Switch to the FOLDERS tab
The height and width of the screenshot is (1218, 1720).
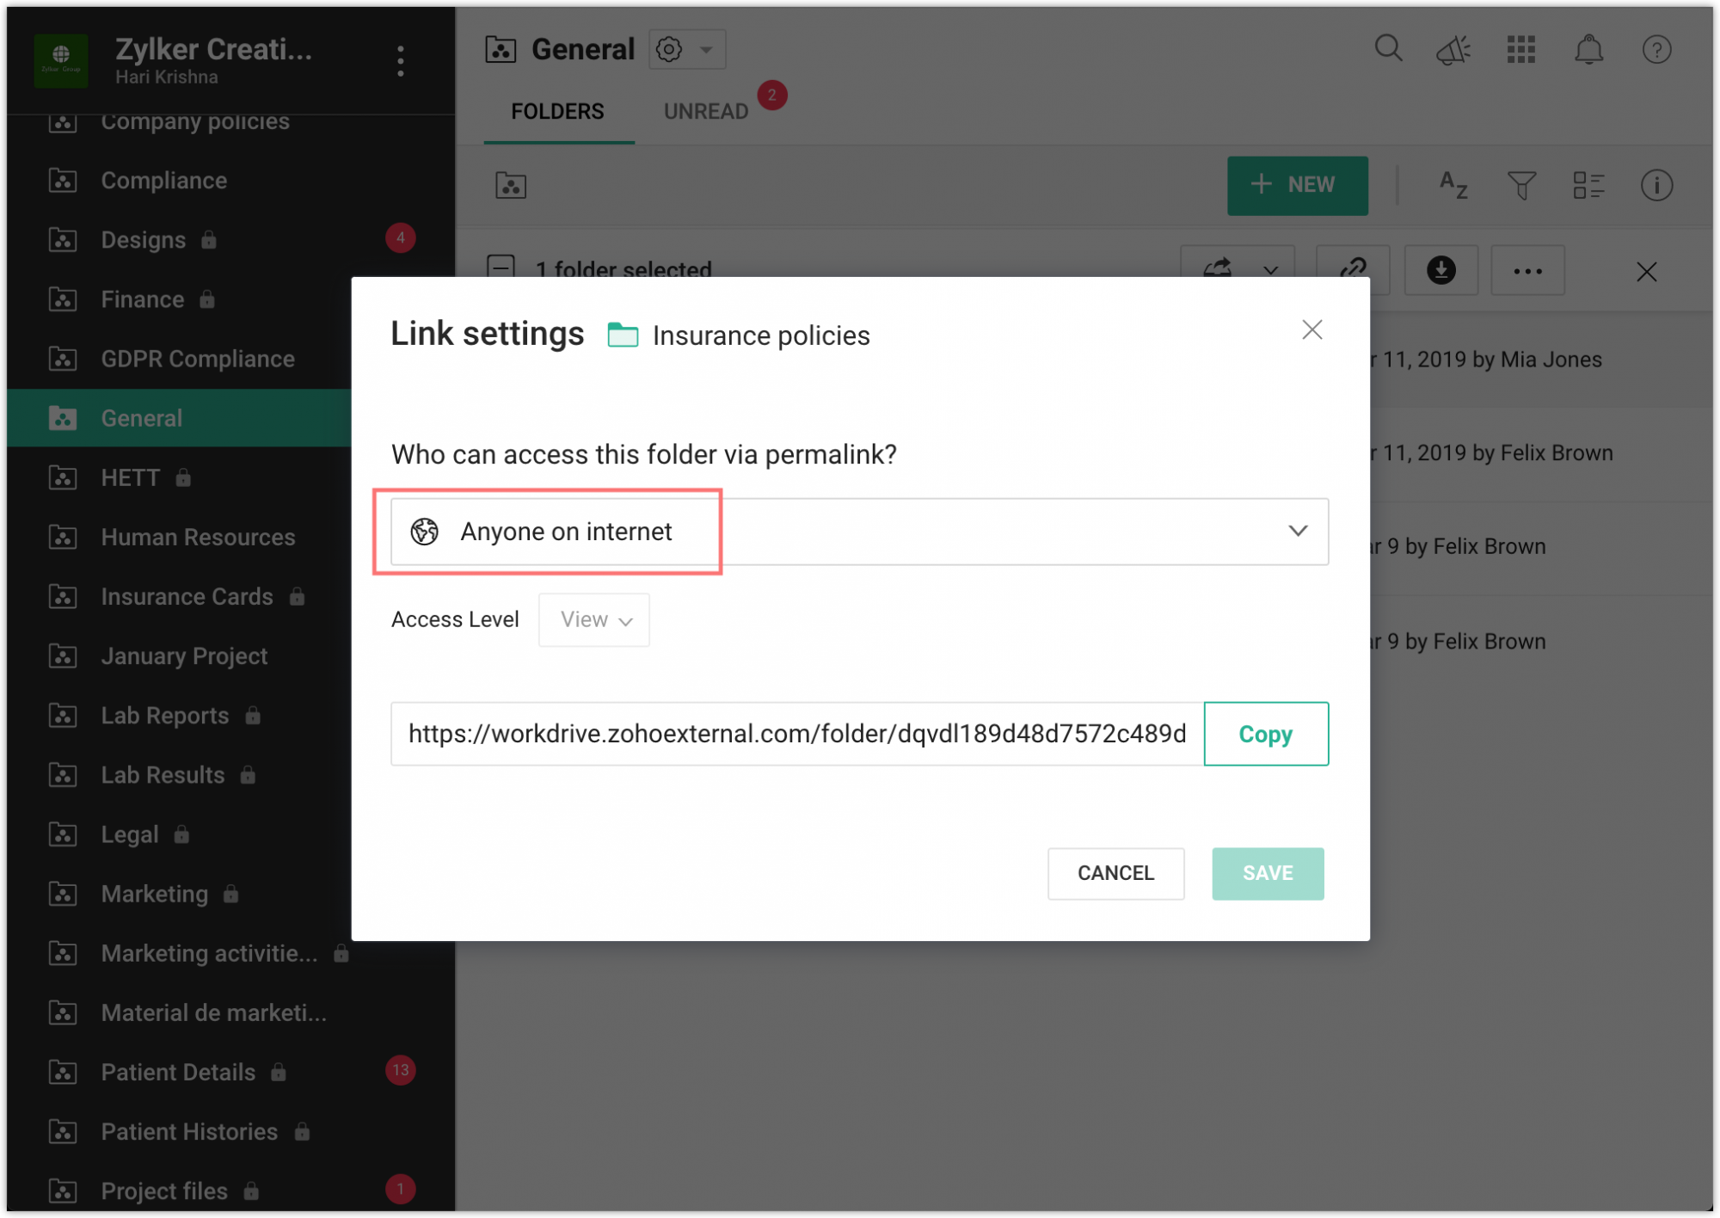(x=557, y=110)
